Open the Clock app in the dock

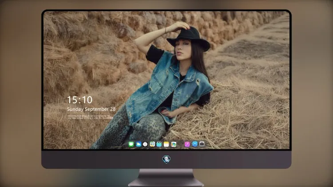[x=145, y=144]
